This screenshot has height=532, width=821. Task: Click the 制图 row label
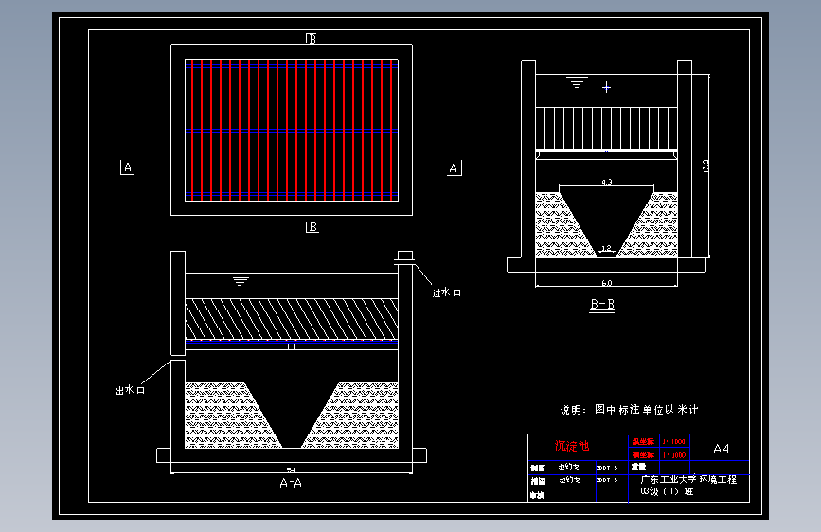point(538,468)
